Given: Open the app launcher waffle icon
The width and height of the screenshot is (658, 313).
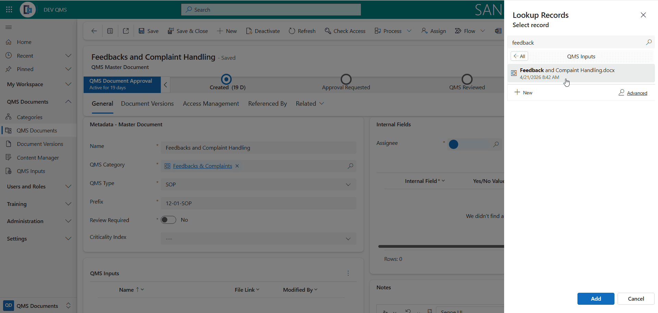Looking at the screenshot, I should pos(9,10).
